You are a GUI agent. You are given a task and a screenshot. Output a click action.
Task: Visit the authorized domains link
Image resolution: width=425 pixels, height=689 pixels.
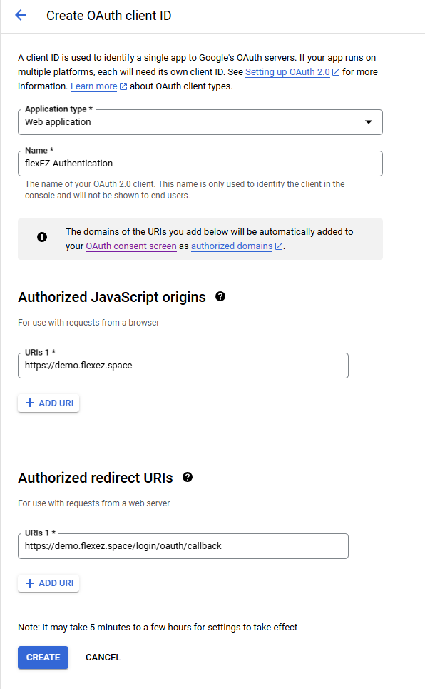click(232, 246)
